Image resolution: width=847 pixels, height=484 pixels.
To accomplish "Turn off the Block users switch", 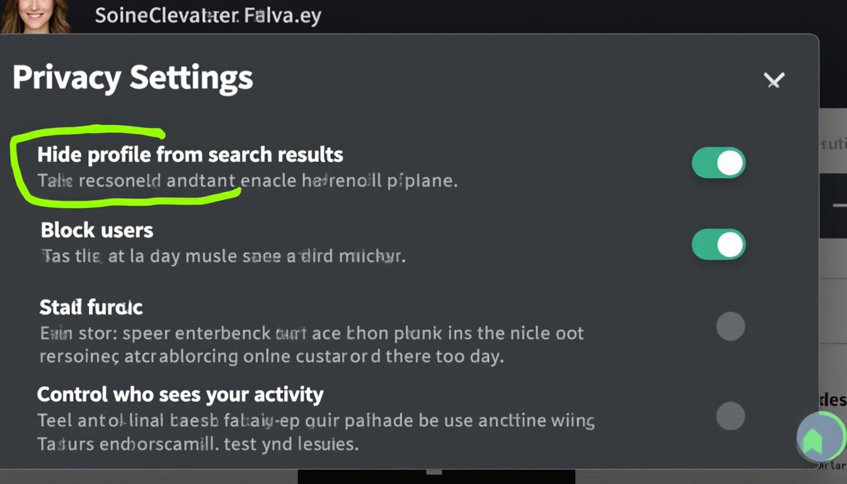I will coord(718,245).
